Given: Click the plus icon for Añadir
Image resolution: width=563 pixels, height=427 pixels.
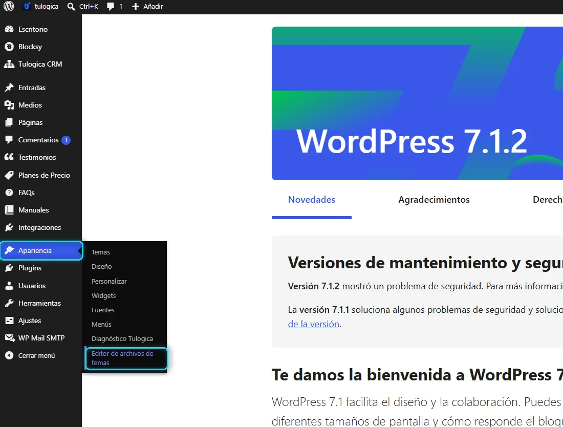Looking at the screenshot, I should (135, 7).
